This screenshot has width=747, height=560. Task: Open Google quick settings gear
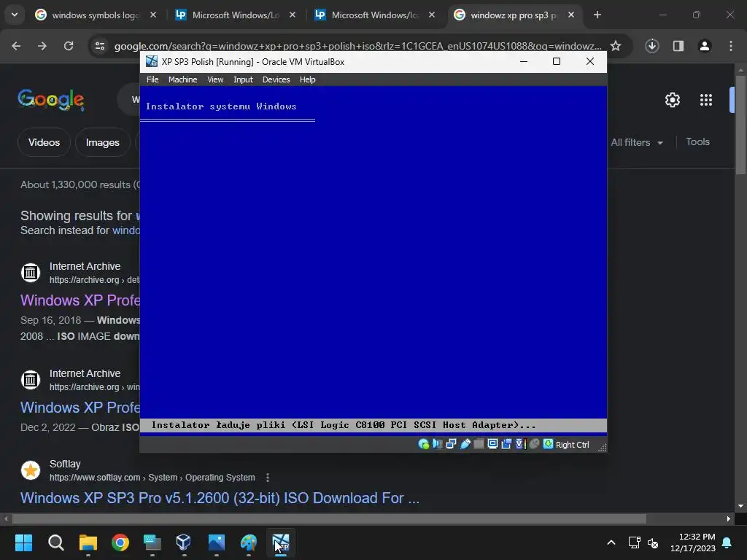[x=672, y=100]
